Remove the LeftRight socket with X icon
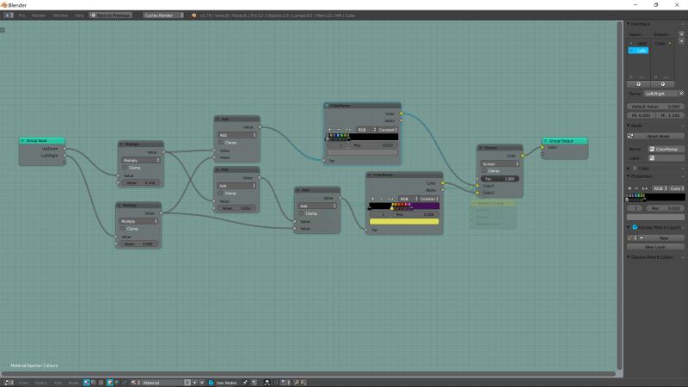The image size is (688, 387). click(x=681, y=94)
